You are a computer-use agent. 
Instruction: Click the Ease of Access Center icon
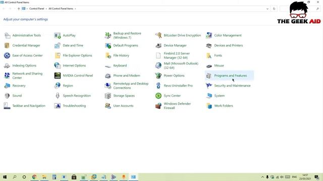tap(7, 55)
